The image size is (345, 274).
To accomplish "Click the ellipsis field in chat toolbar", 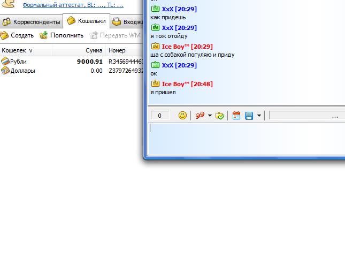I will point(307,116).
